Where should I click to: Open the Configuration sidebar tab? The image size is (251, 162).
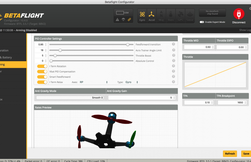[x=13, y=50]
